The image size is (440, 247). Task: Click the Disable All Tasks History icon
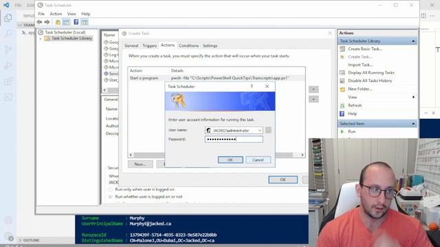pos(342,81)
